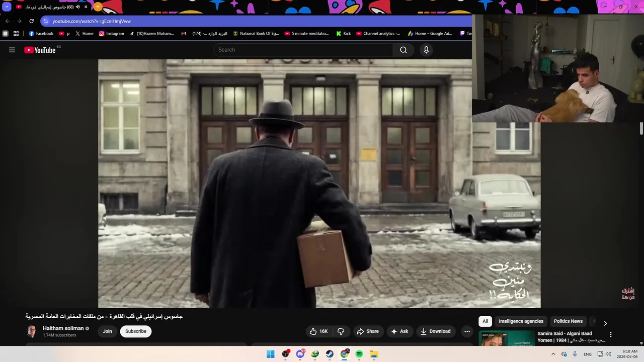Switch ENG input language
The image size is (644, 362).
pos(588,354)
